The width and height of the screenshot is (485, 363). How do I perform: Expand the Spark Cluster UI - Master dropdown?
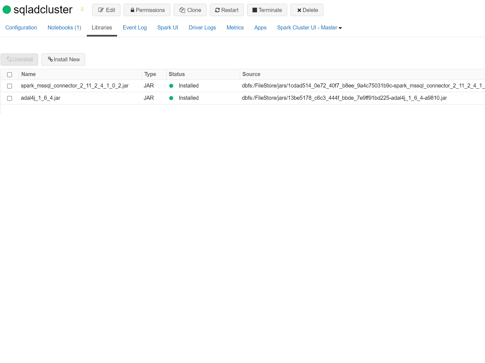pos(310,28)
